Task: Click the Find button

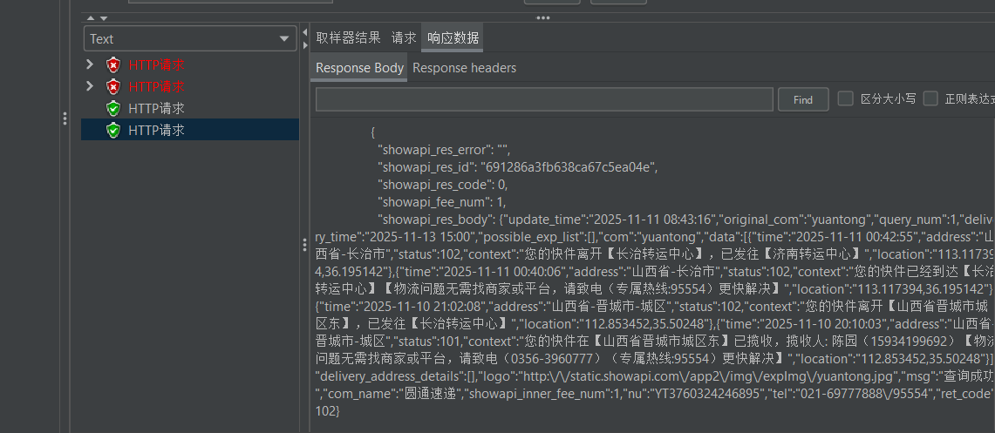Action: pos(803,99)
